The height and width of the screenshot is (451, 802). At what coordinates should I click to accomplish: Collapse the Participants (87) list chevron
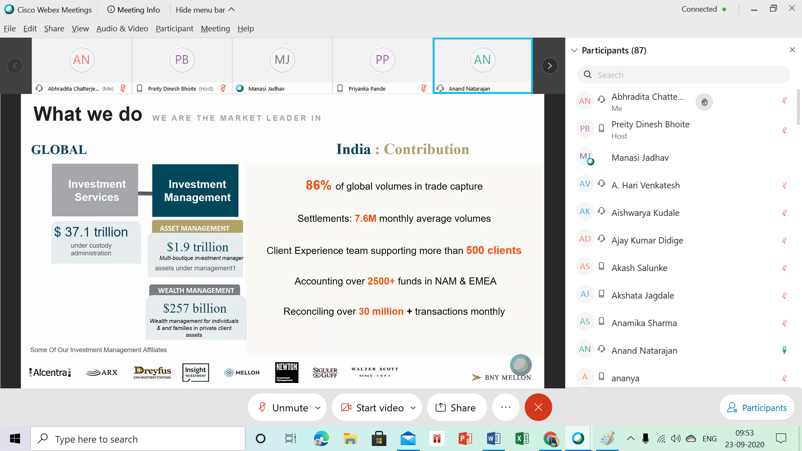pyautogui.click(x=574, y=50)
